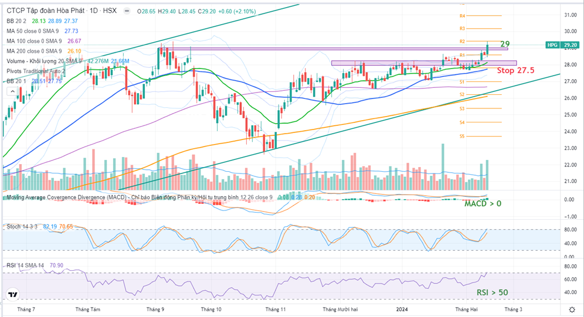The width and height of the screenshot is (584, 317).
Task: Click the Tháng 10 time axis label
Action: [211, 309]
